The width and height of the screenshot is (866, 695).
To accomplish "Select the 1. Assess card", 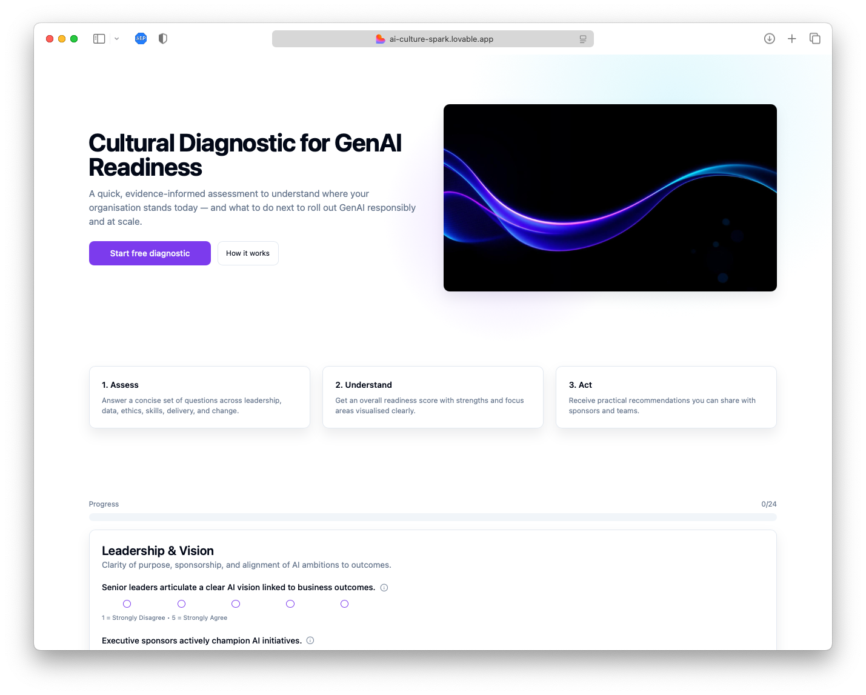I will [199, 397].
